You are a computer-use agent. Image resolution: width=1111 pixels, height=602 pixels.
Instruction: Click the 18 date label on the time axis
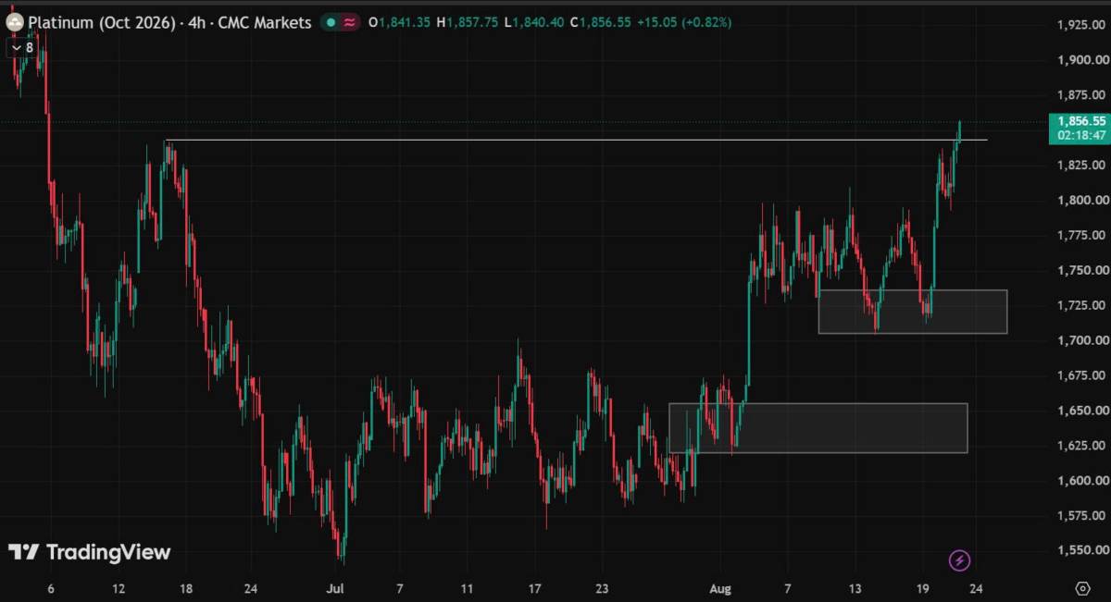click(186, 588)
